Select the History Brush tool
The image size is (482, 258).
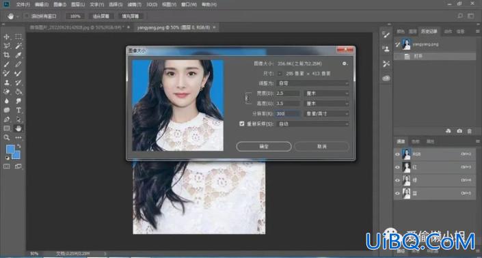(x=18, y=83)
